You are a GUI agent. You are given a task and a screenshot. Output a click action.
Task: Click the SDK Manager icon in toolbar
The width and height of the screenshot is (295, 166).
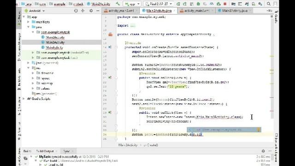tap(260, 4)
